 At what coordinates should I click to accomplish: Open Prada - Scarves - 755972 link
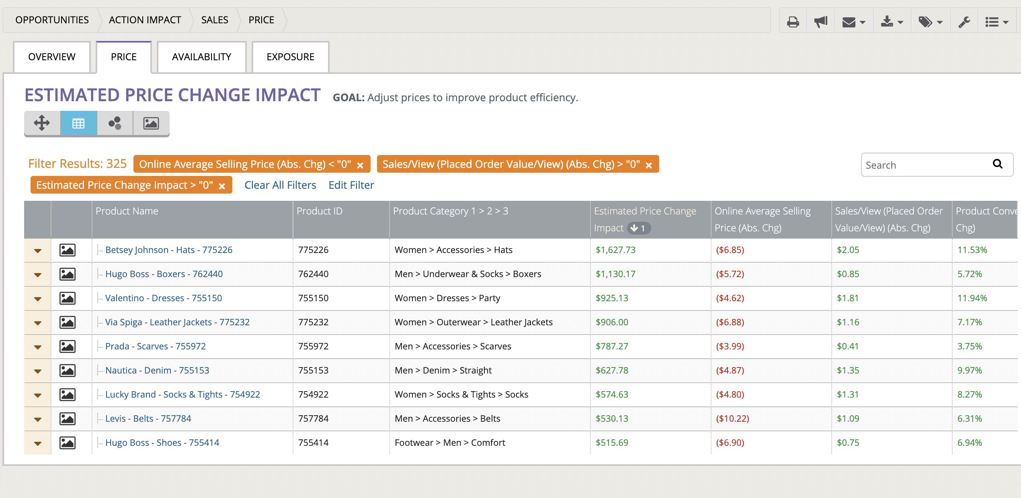pos(156,346)
